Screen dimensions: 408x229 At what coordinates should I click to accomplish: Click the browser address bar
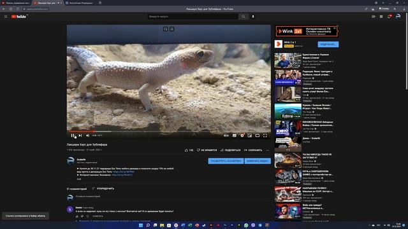[36, 9]
